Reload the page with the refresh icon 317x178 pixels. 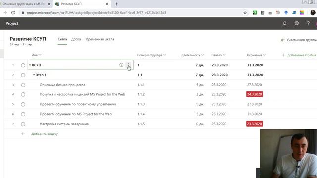pos(13,13)
